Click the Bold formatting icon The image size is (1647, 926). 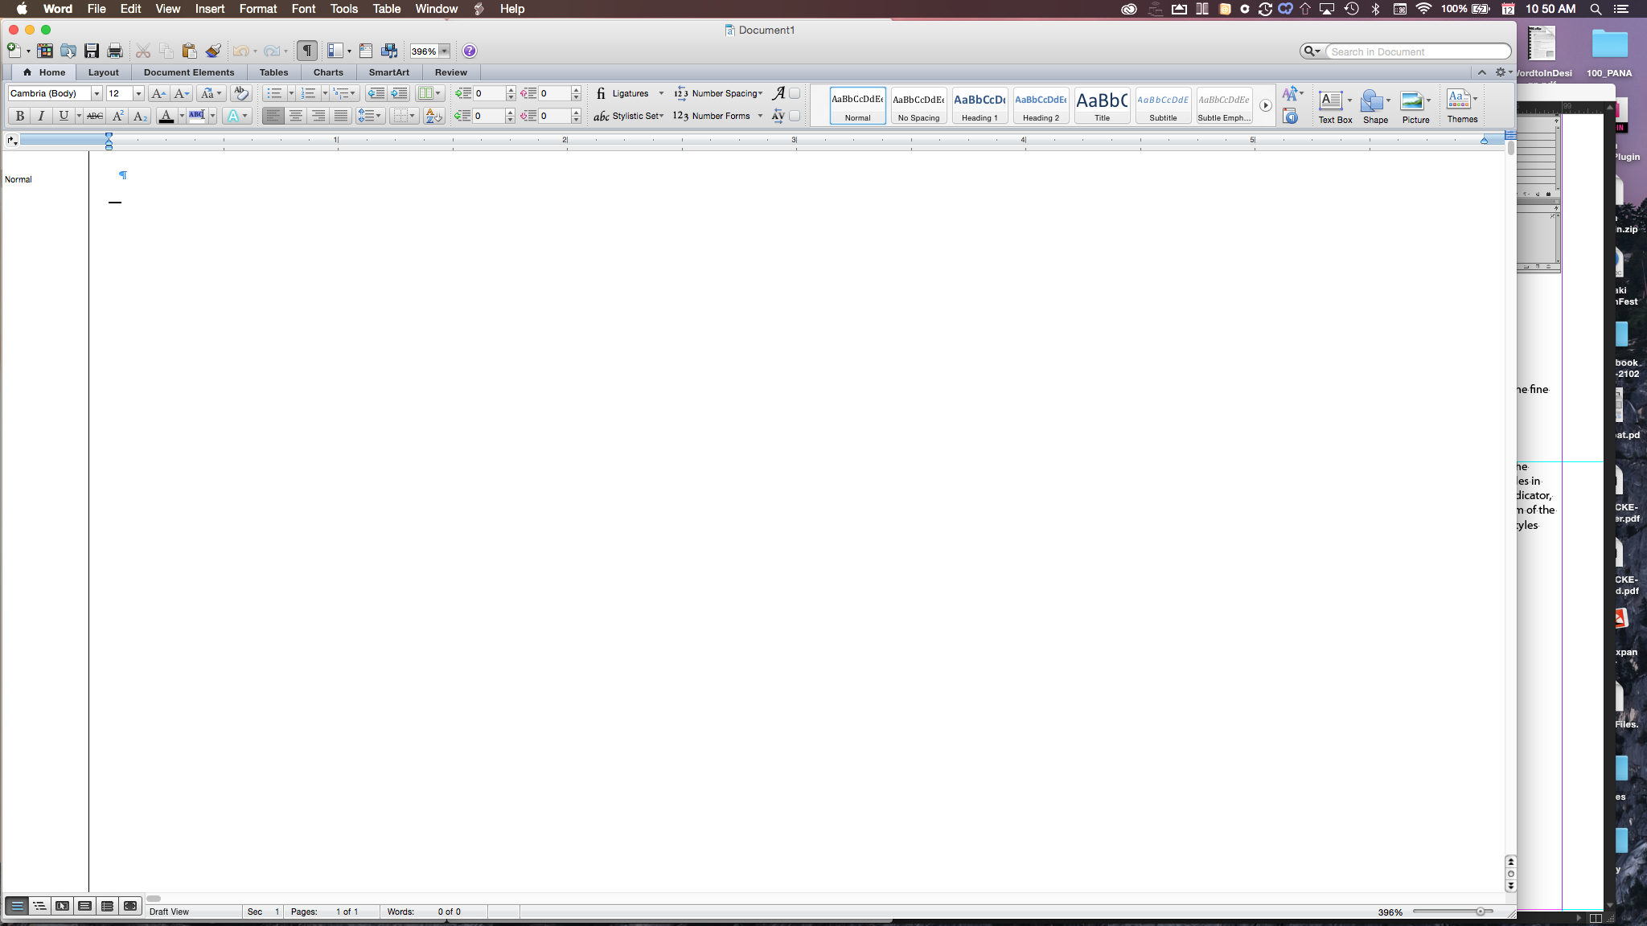click(x=18, y=117)
